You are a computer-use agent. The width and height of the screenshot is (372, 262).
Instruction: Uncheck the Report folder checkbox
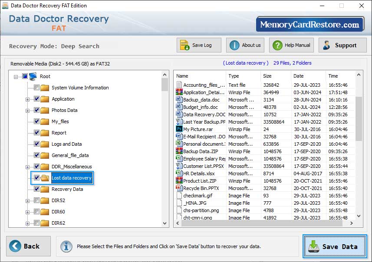[36, 133]
